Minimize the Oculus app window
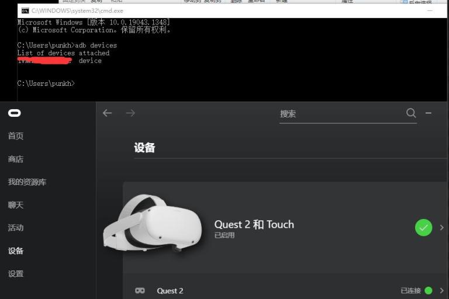This screenshot has height=299, width=449. pyautogui.click(x=429, y=113)
